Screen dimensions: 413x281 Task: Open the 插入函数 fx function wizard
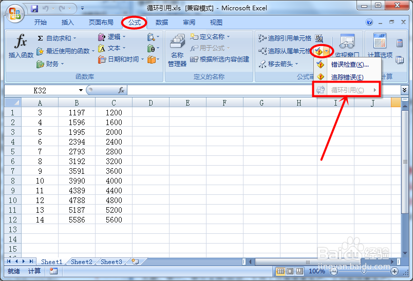[21, 46]
